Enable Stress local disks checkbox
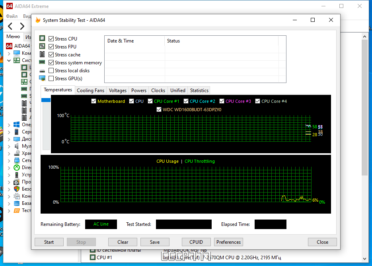Screen dimensions: 372x266 point(51,71)
